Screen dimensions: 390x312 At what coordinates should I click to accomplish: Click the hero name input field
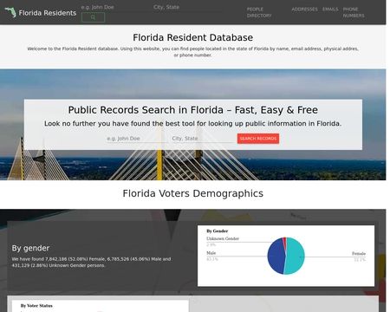[137, 139]
